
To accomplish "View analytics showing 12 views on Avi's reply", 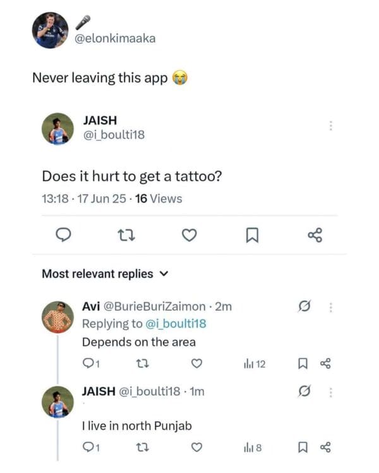I will tap(254, 363).
